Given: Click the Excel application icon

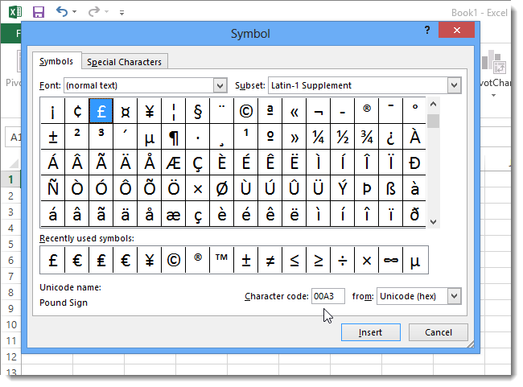Looking at the screenshot, I should pyautogui.click(x=15, y=12).
